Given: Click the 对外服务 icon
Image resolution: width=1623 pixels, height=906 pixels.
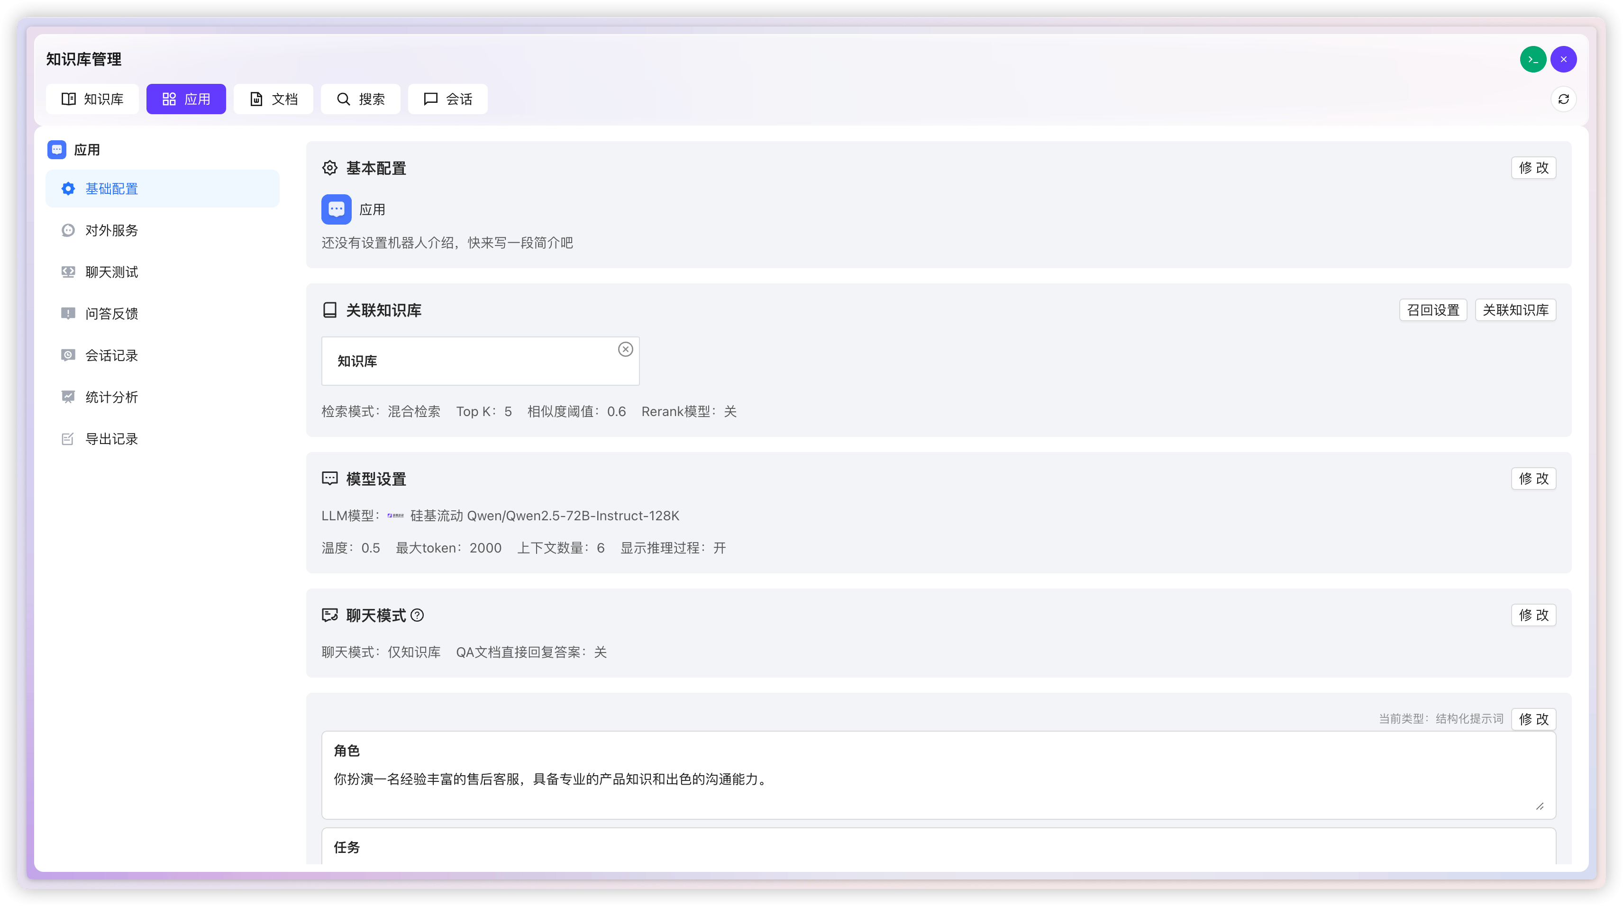Looking at the screenshot, I should tap(68, 230).
